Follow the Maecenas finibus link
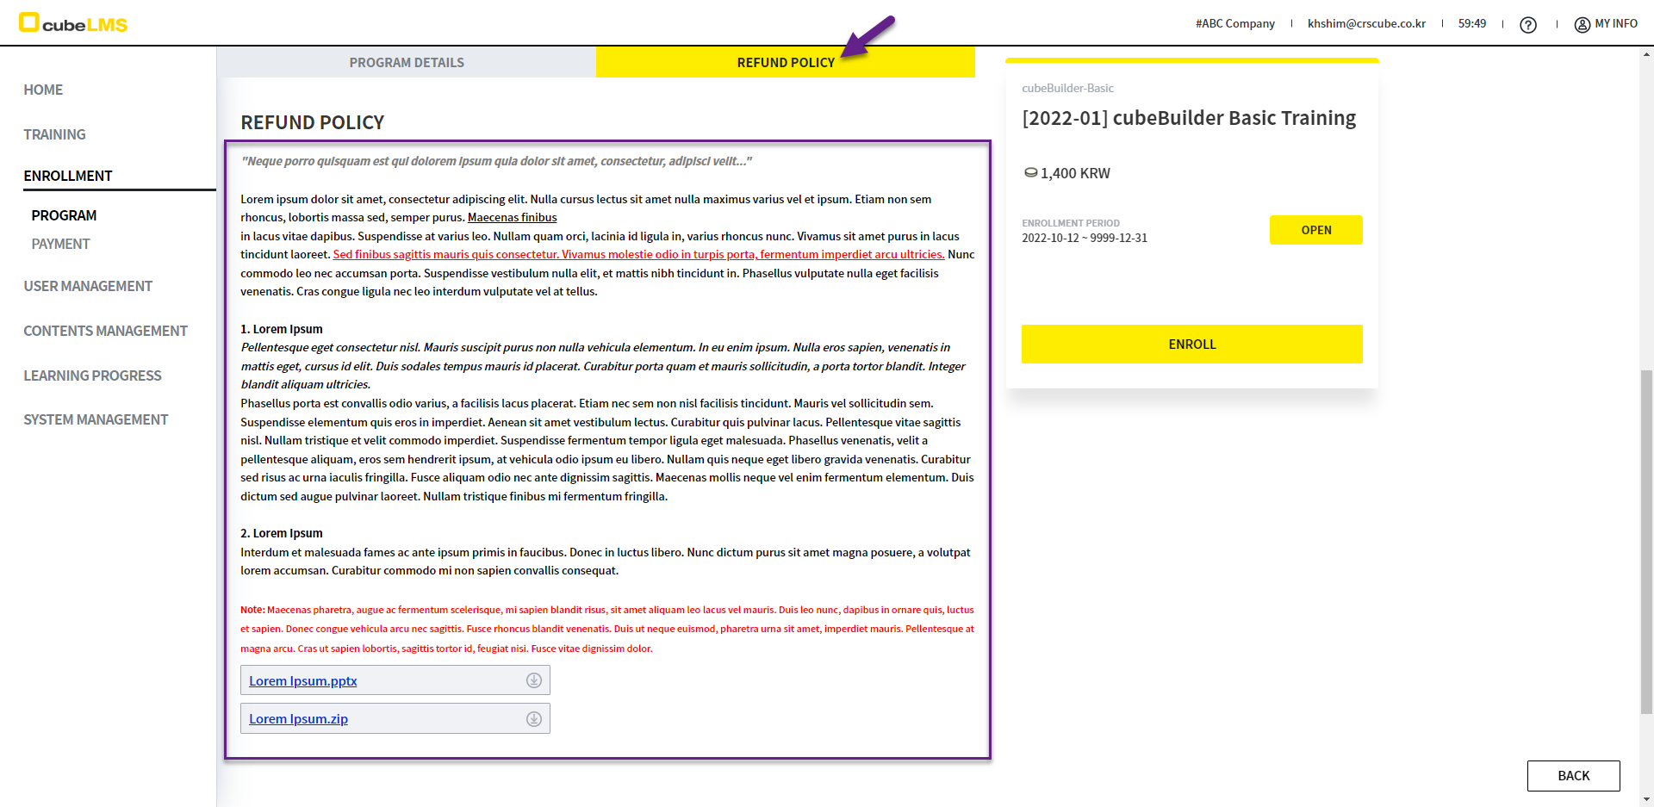 coord(512,218)
